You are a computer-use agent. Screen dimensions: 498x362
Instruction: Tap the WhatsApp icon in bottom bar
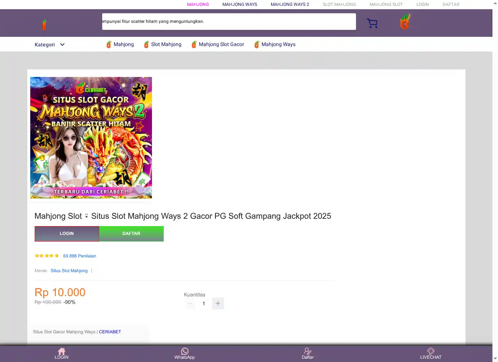point(184,351)
